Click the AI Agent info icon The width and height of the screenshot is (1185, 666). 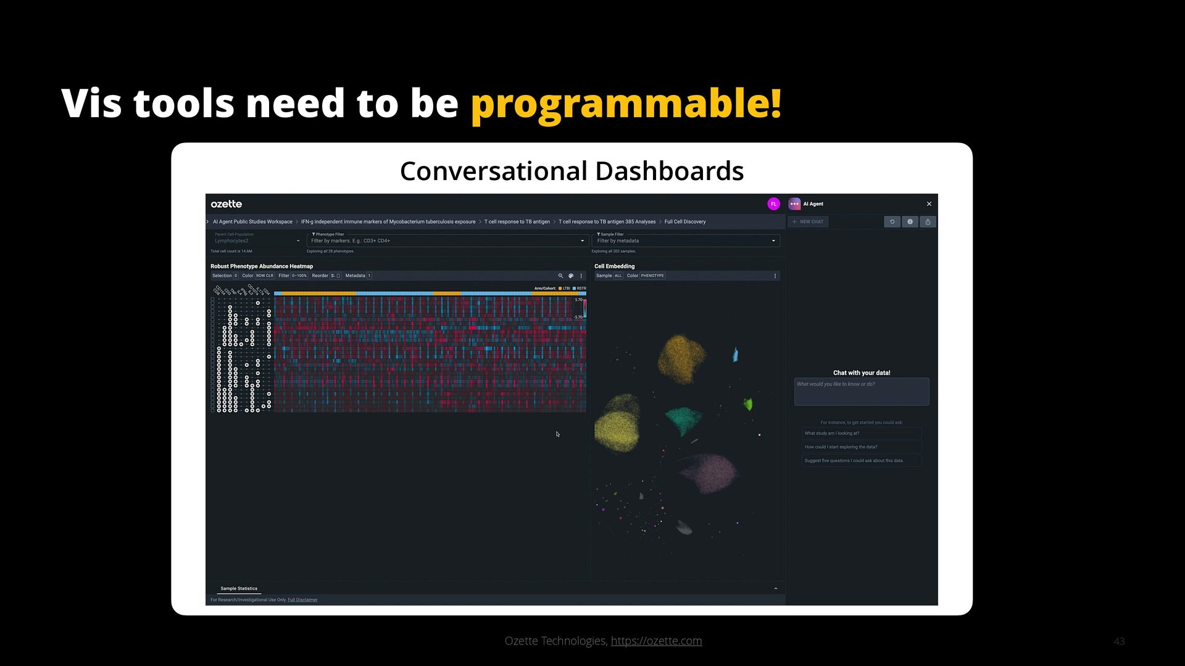(910, 221)
